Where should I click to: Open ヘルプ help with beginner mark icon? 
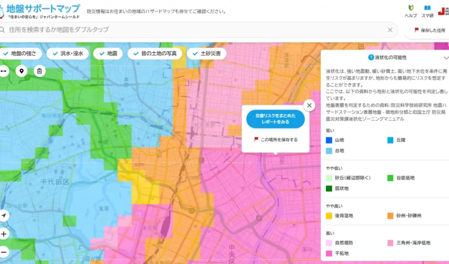tap(410, 11)
